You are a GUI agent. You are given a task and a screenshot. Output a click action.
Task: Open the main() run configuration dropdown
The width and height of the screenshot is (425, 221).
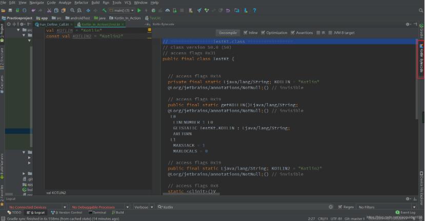[x=122, y=10]
